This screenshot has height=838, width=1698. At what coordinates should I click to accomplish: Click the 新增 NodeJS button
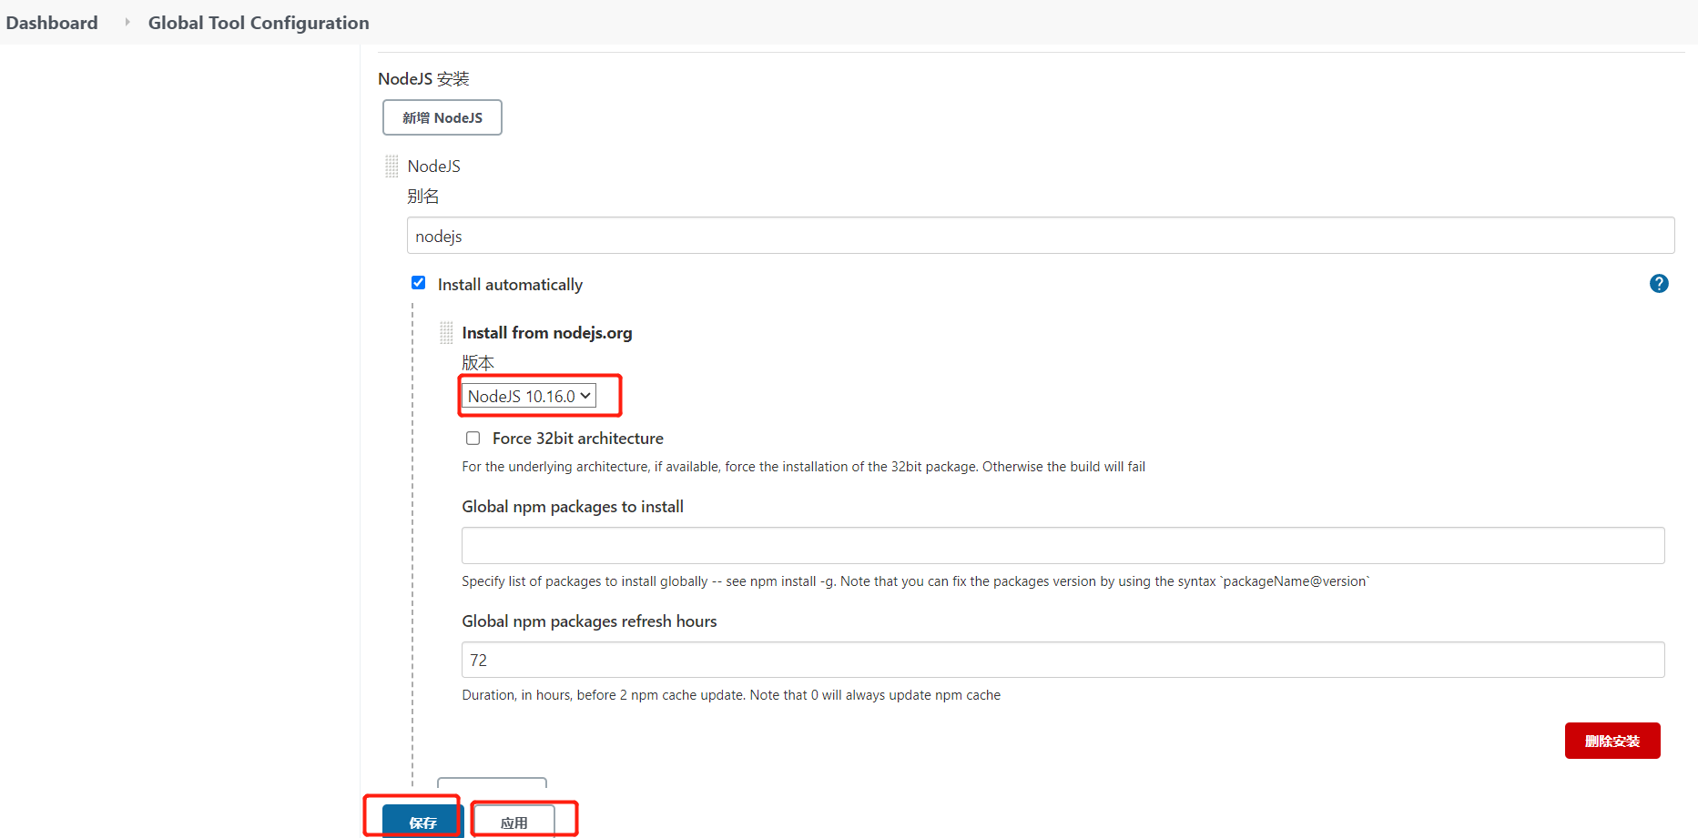(442, 117)
